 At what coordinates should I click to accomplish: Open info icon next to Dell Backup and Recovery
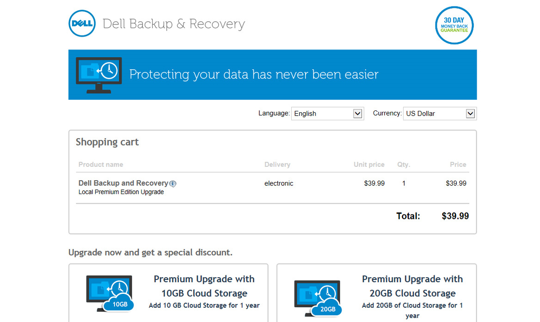[x=173, y=184]
